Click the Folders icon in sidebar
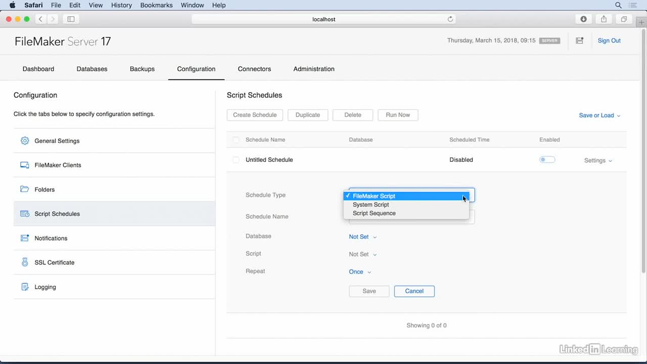The image size is (647, 364). [25, 189]
